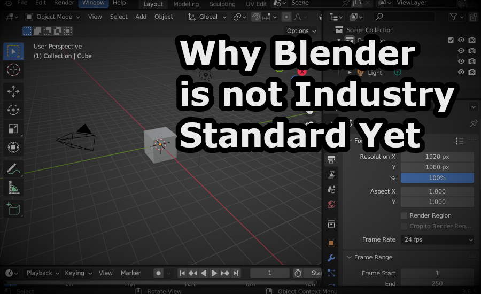
Task: Click the timeline current frame field
Action: (270, 273)
